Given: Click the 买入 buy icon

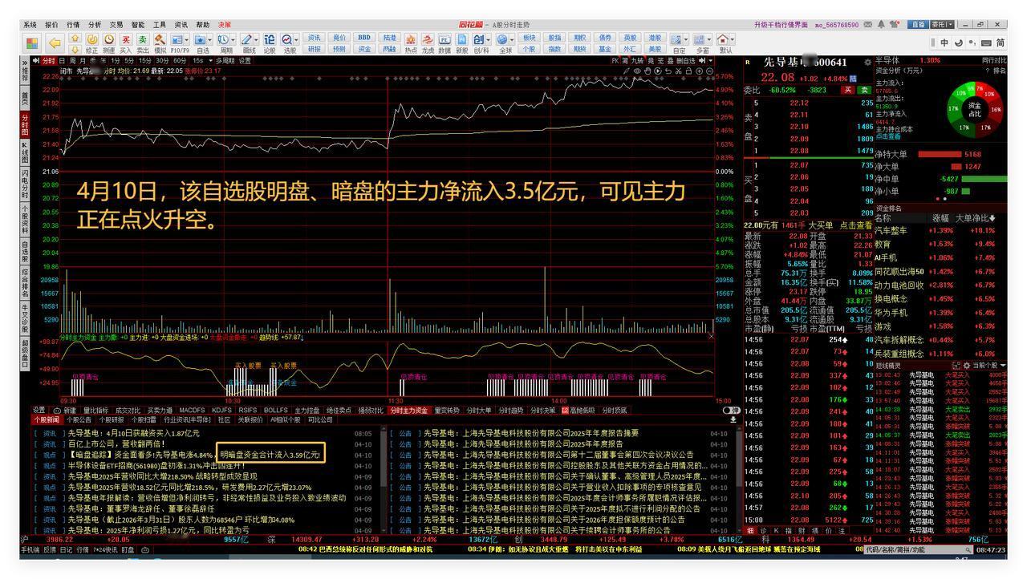Looking at the screenshot, I should coord(126,39).
